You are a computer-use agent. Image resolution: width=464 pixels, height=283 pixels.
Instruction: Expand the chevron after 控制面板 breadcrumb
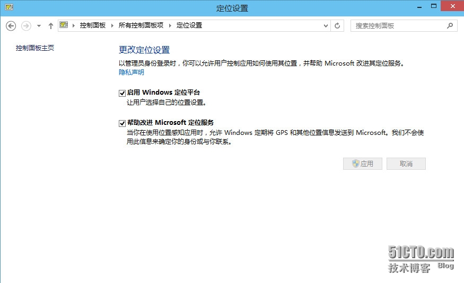[x=112, y=26]
